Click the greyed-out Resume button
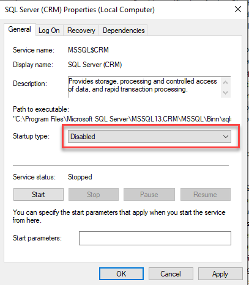 tap(206, 195)
